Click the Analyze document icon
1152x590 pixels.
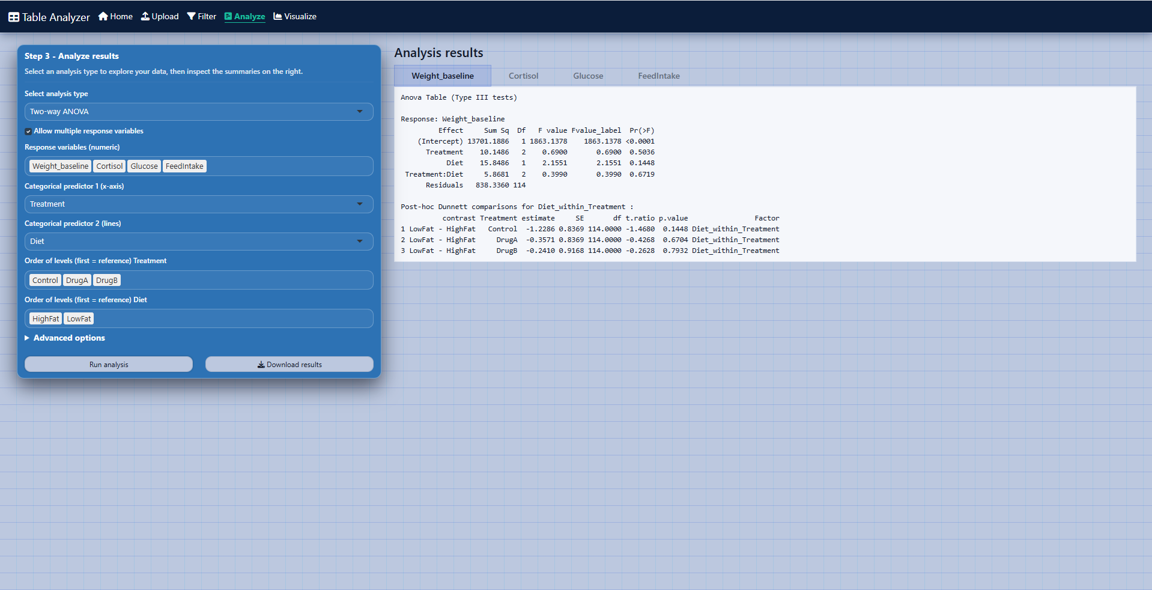pos(227,16)
